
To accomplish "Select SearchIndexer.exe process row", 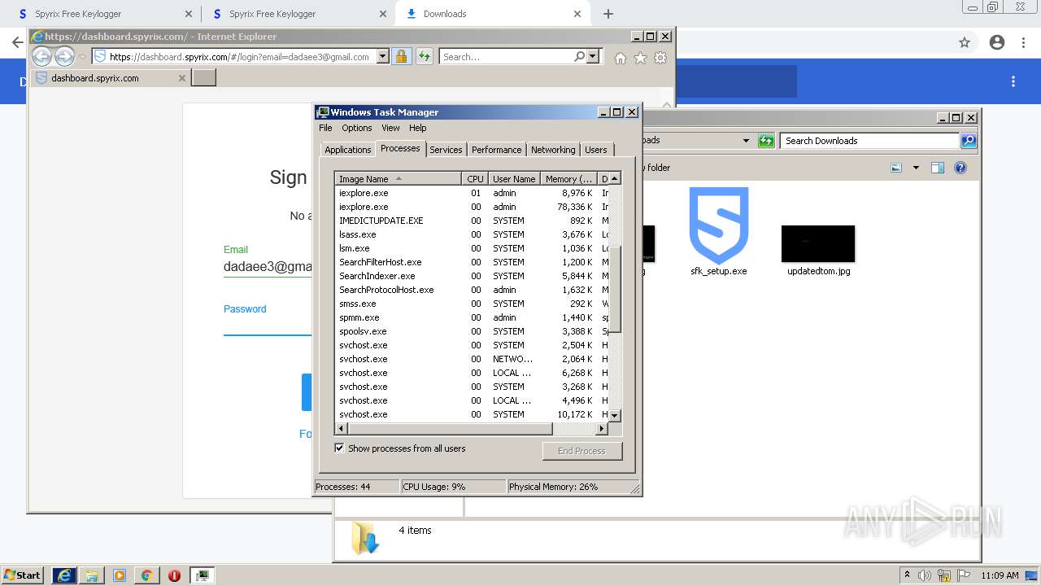I will pyautogui.click(x=472, y=276).
